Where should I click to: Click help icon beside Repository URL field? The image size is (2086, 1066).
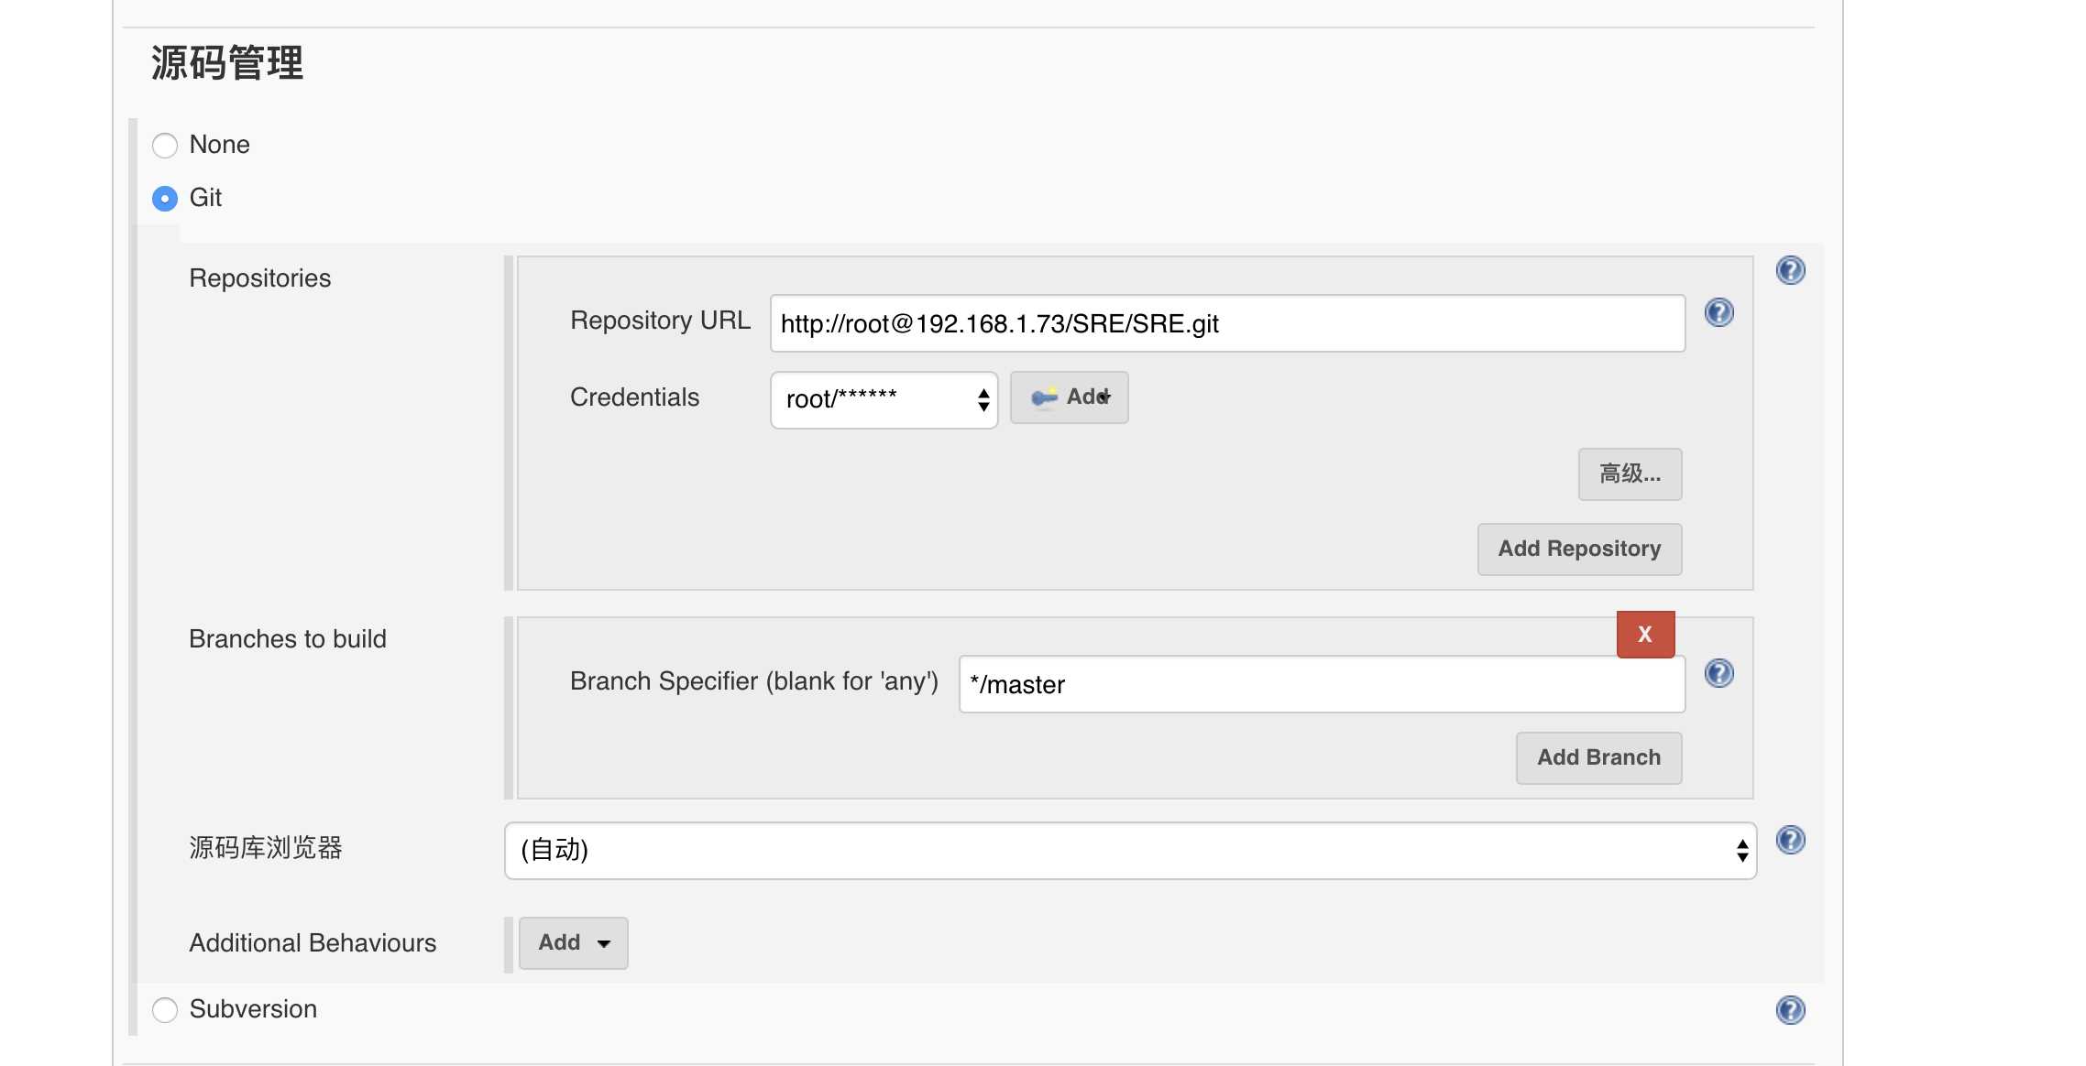pos(1718,313)
